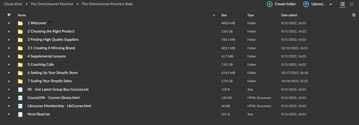Switch to list view
This screenshot has height=125, width=359.
click(x=342, y=4)
